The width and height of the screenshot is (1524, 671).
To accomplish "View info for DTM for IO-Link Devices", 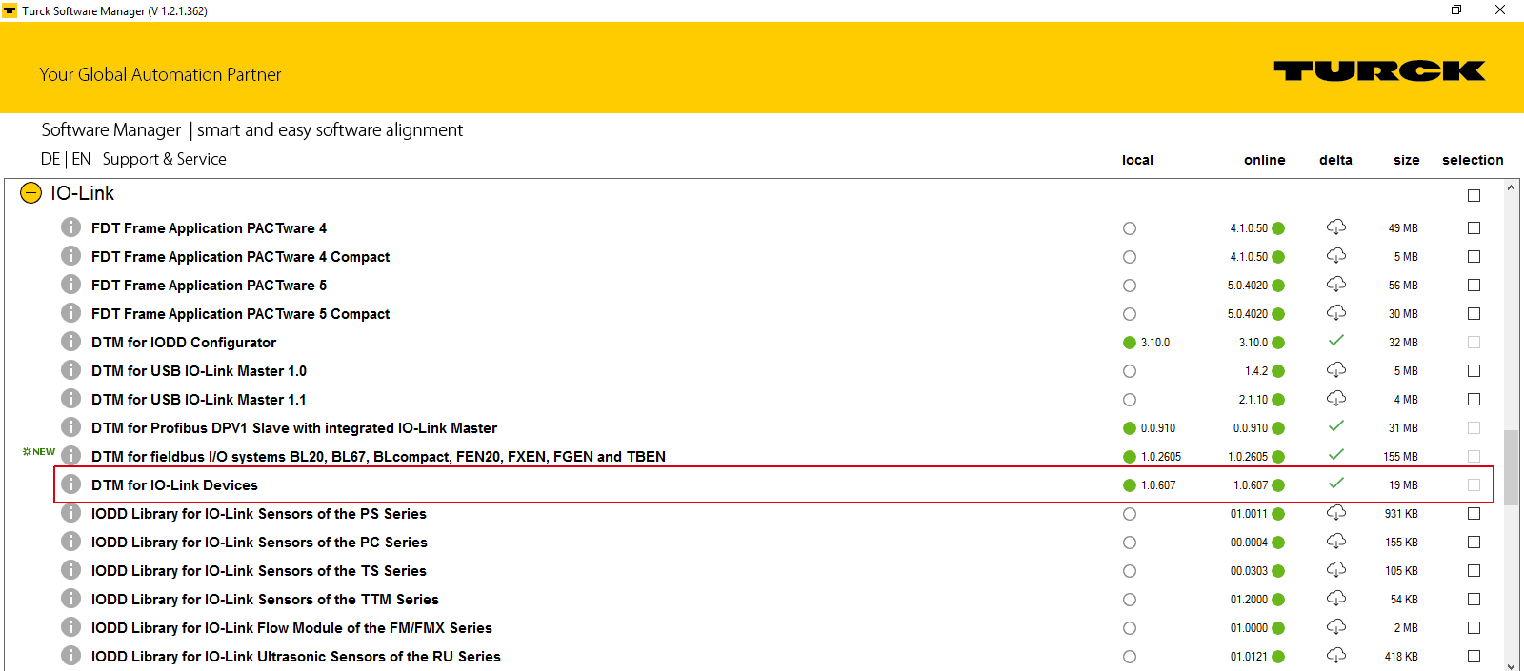I will pos(70,484).
